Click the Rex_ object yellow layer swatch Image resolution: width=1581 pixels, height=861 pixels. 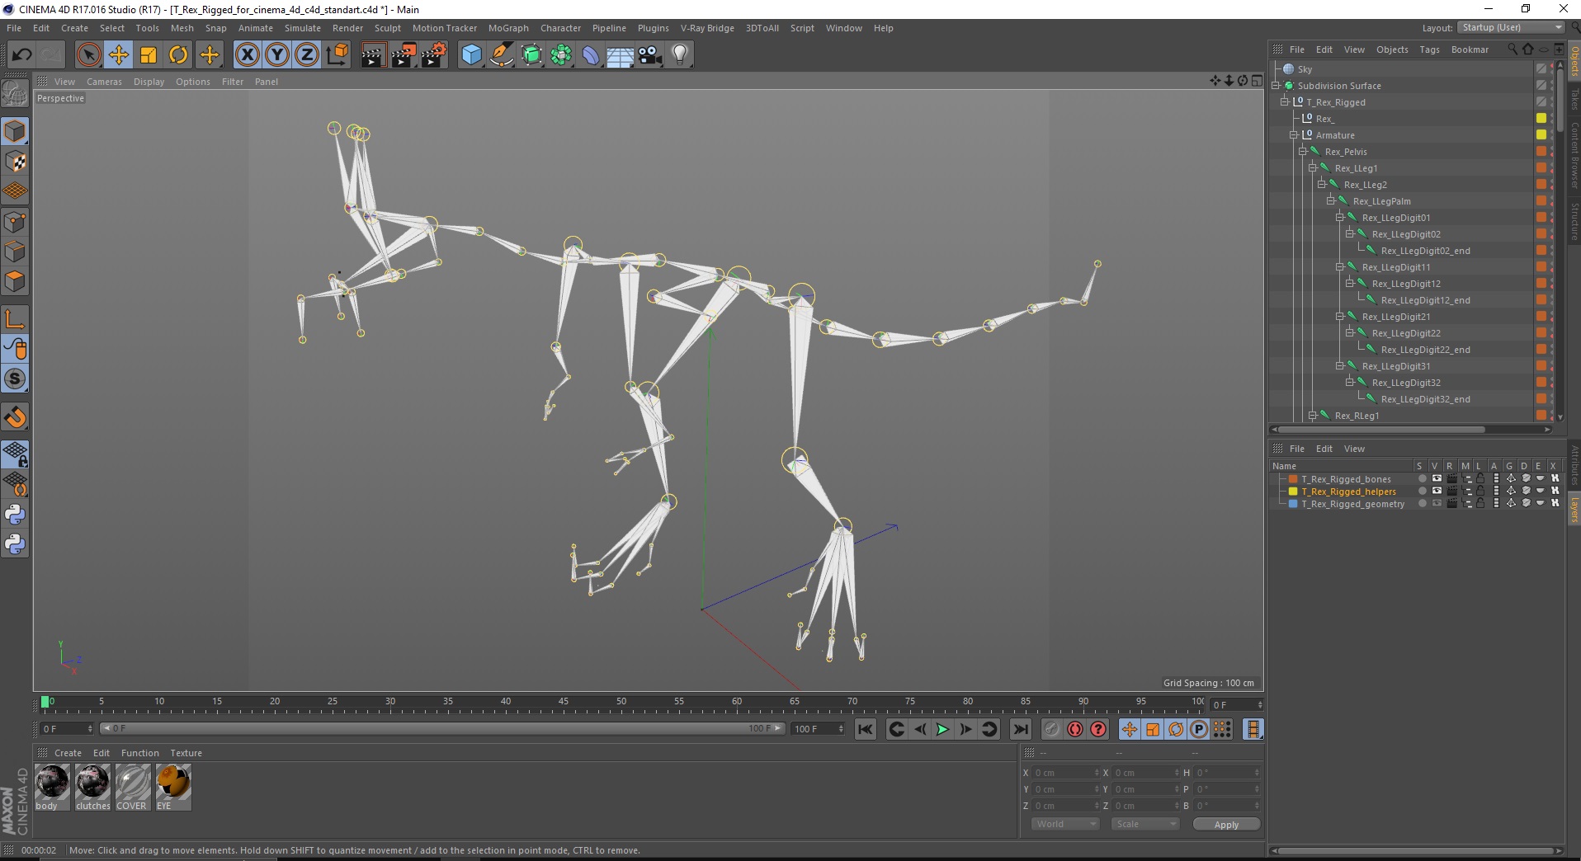coord(1541,119)
